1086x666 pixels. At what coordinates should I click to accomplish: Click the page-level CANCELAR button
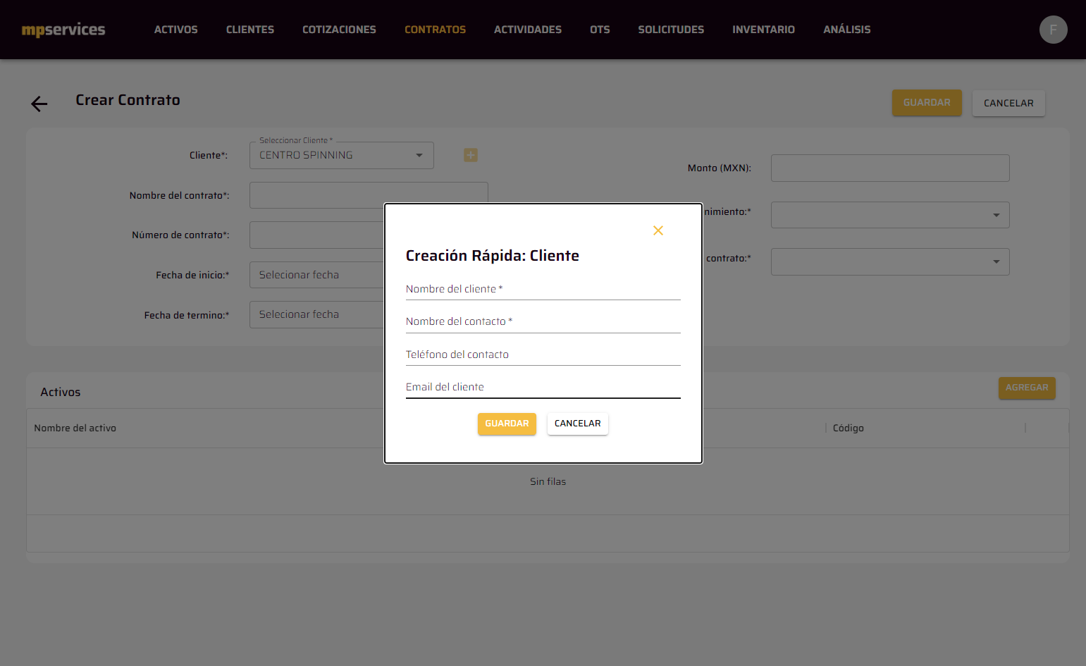coord(1008,103)
